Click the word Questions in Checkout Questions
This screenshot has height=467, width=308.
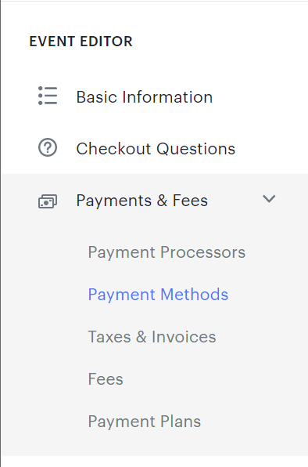coord(195,149)
